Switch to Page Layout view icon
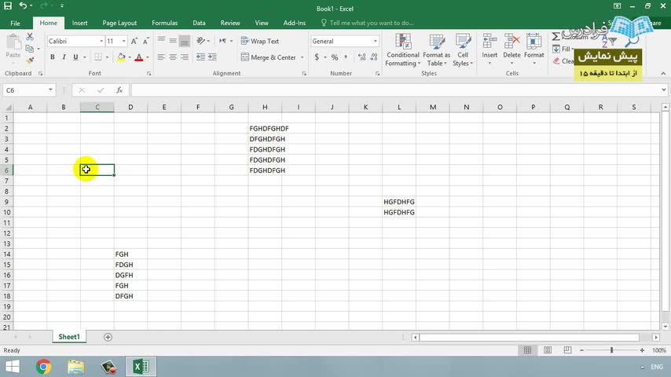This screenshot has width=671, height=377. tap(548, 350)
